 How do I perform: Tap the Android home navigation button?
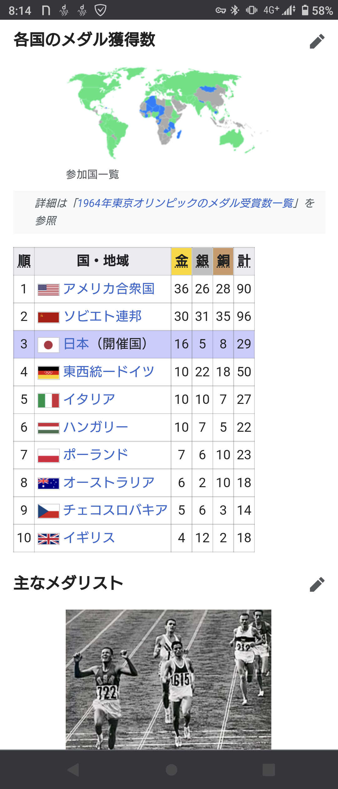(x=171, y=770)
